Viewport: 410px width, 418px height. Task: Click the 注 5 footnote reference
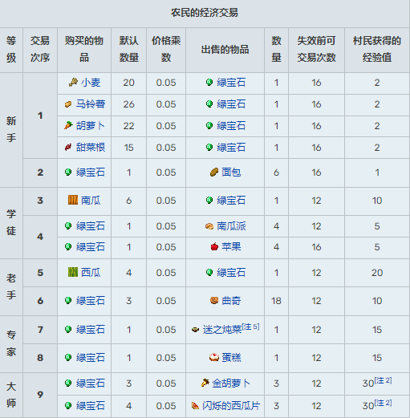(x=250, y=327)
